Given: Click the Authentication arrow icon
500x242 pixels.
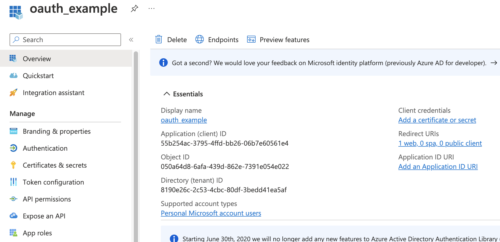Looking at the screenshot, I should [x=14, y=148].
